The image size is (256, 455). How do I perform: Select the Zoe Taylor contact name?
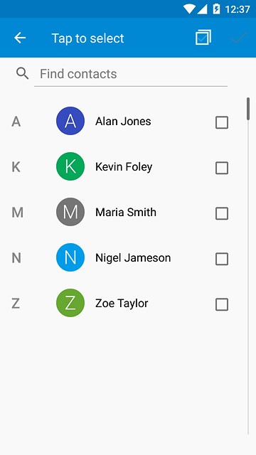point(122,304)
